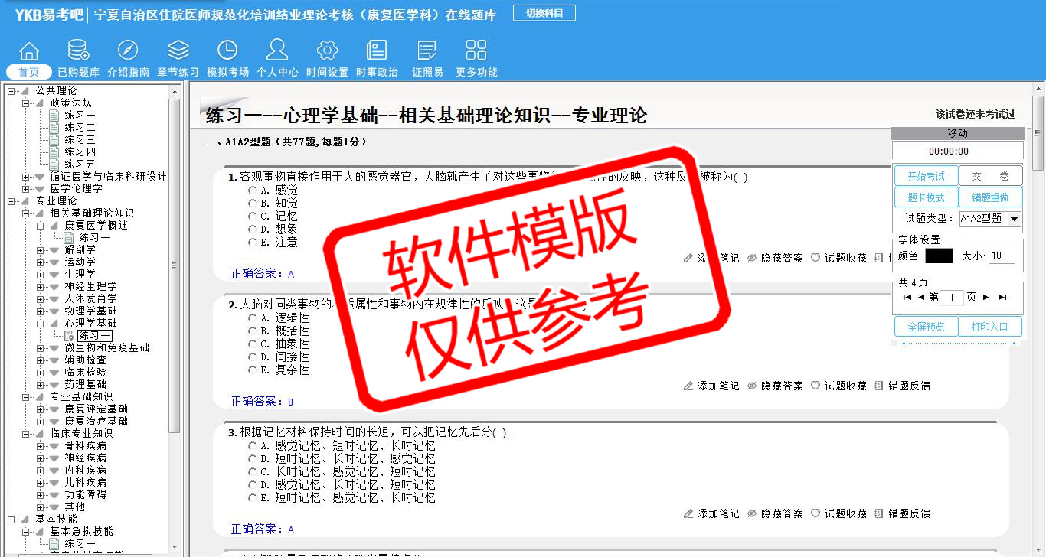Expand the 骨科疾病 tree node
1046x557 pixels.
(x=41, y=446)
